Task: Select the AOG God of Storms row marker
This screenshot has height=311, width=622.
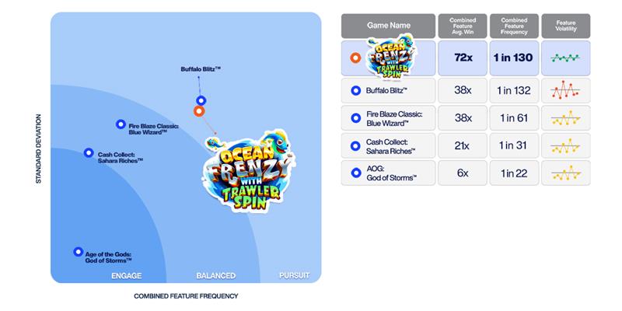Action: pyautogui.click(x=355, y=173)
